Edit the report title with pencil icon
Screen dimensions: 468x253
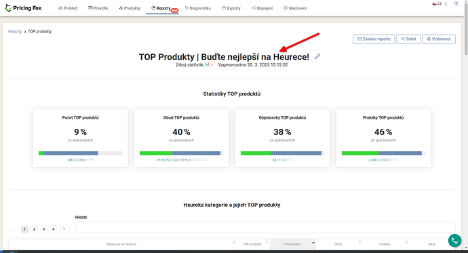tap(317, 56)
